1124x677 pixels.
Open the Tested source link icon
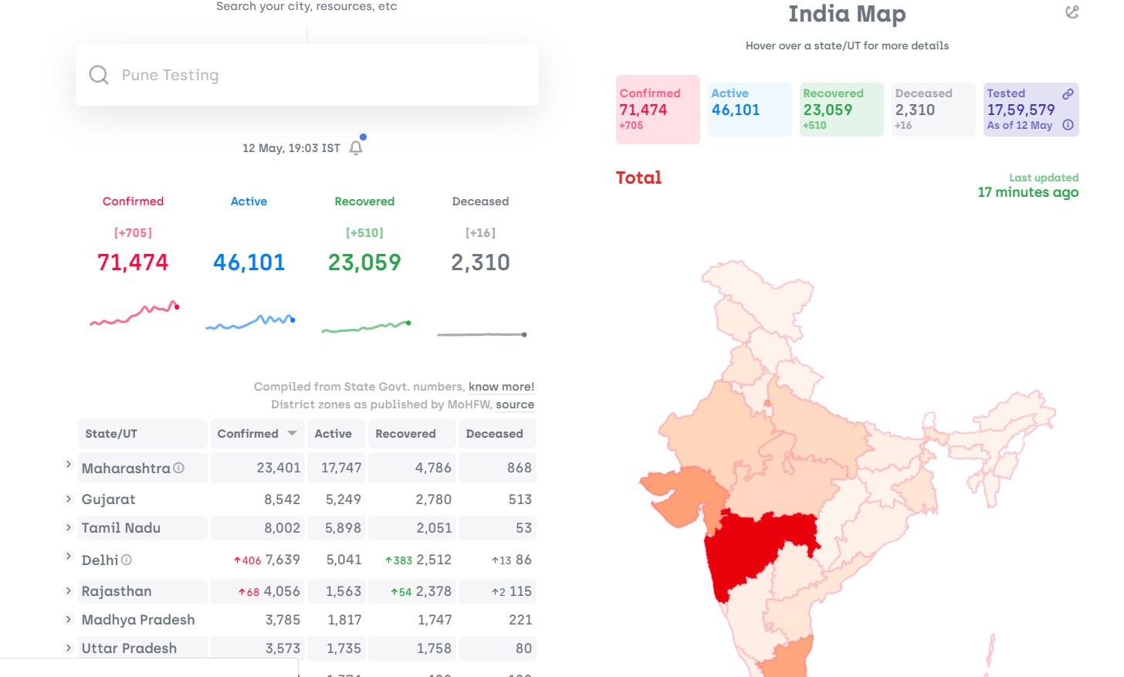click(1068, 94)
